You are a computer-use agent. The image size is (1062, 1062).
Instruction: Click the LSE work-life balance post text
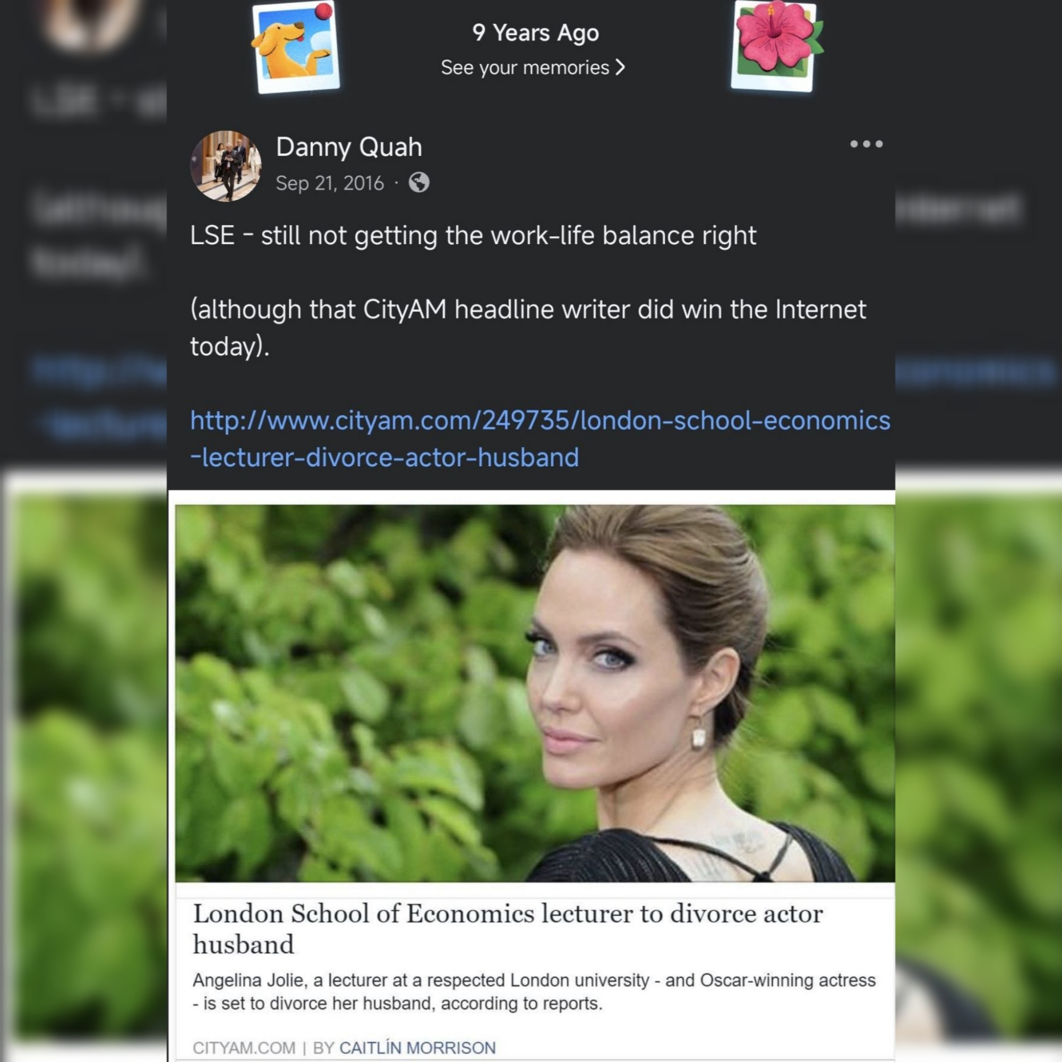(x=473, y=236)
